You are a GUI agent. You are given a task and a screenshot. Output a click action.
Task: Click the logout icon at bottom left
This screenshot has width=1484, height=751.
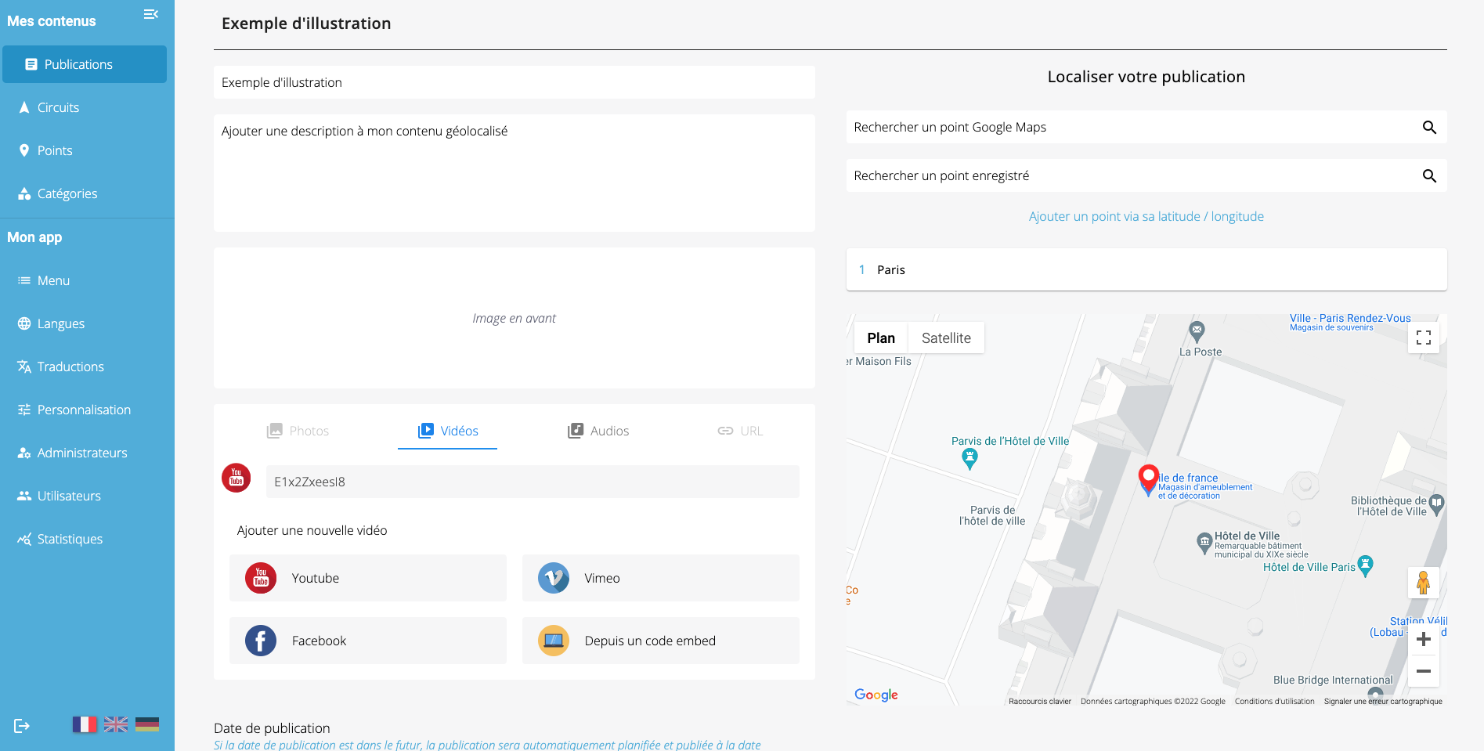pos(22,726)
